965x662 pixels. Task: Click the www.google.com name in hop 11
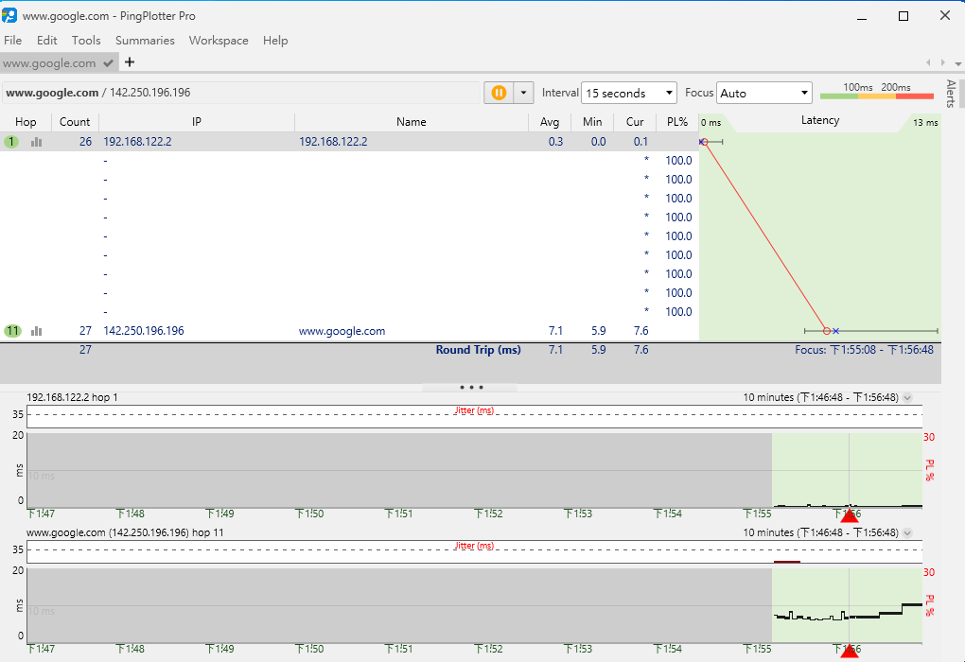tap(342, 331)
